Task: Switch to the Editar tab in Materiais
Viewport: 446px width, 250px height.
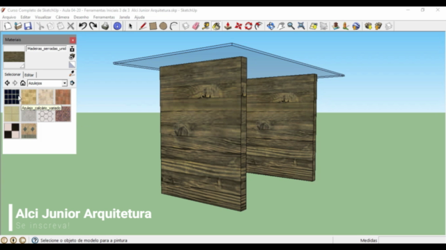Action: 29,75
